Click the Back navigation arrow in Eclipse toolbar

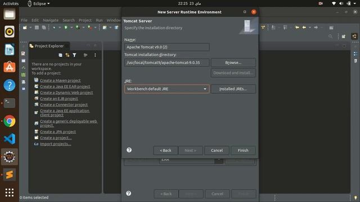[x=304, y=27]
